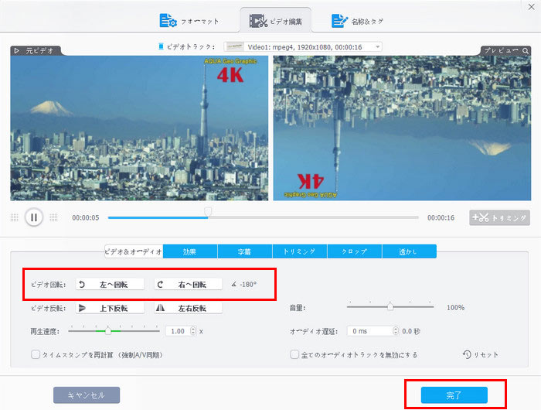This screenshot has height=410, width=541.
Task: Click the トリミング scissors button
Action: pyautogui.click(x=499, y=218)
